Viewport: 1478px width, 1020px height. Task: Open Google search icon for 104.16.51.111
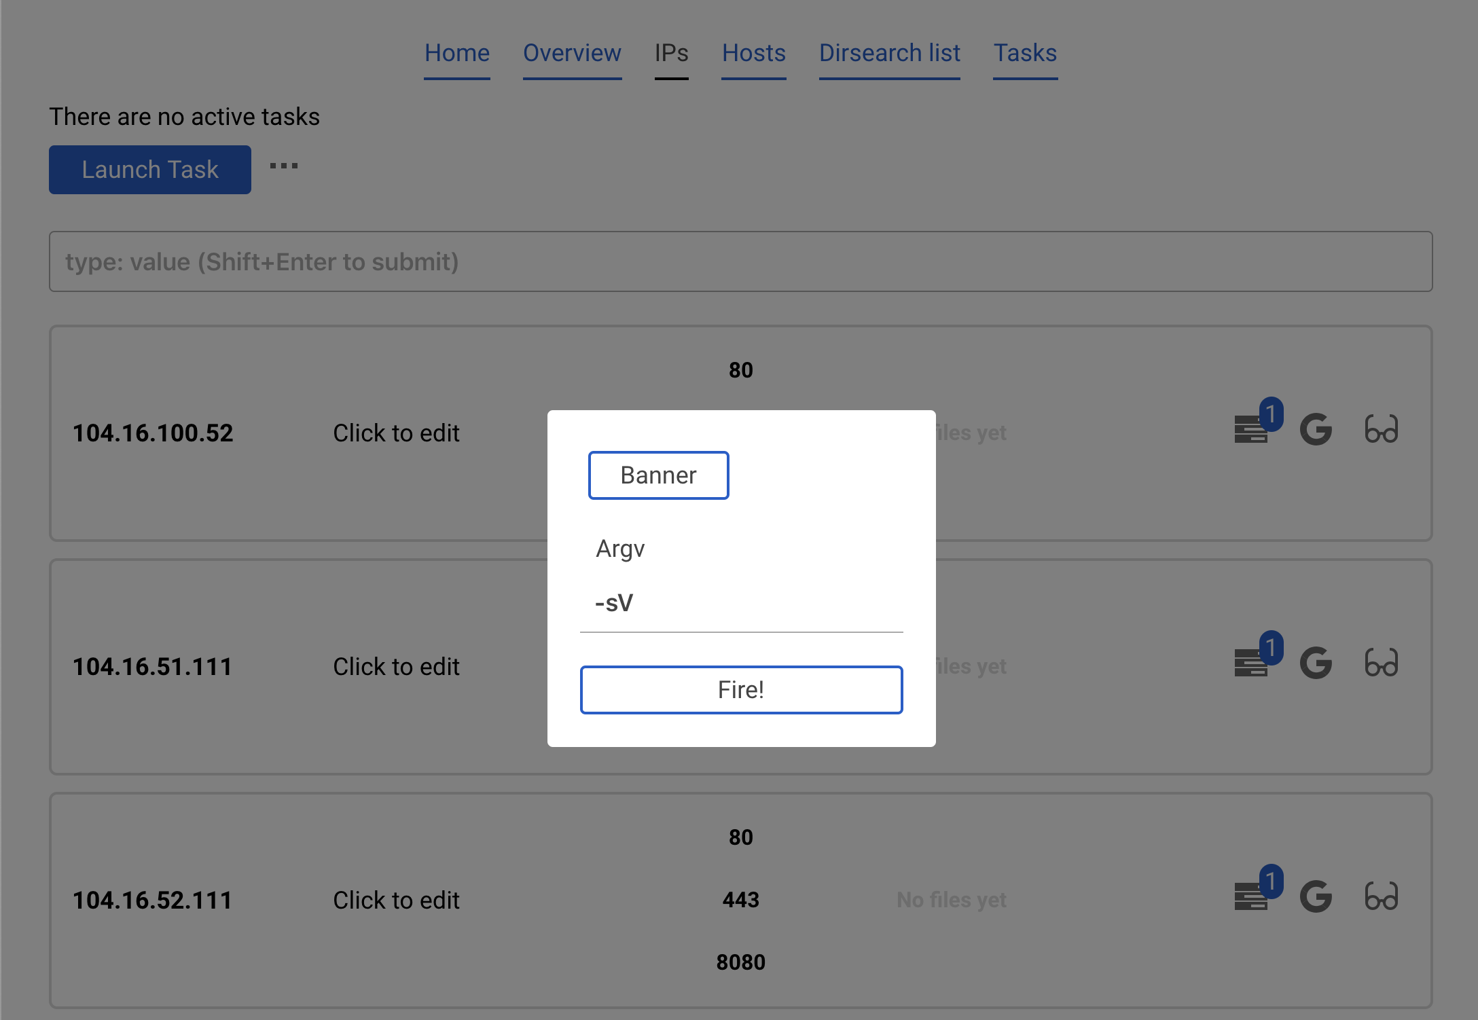coord(1316,663)
